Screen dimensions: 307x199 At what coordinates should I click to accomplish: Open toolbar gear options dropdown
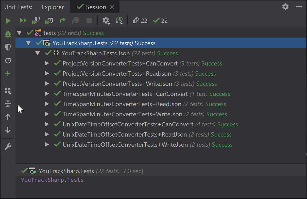tap(106, 21)
